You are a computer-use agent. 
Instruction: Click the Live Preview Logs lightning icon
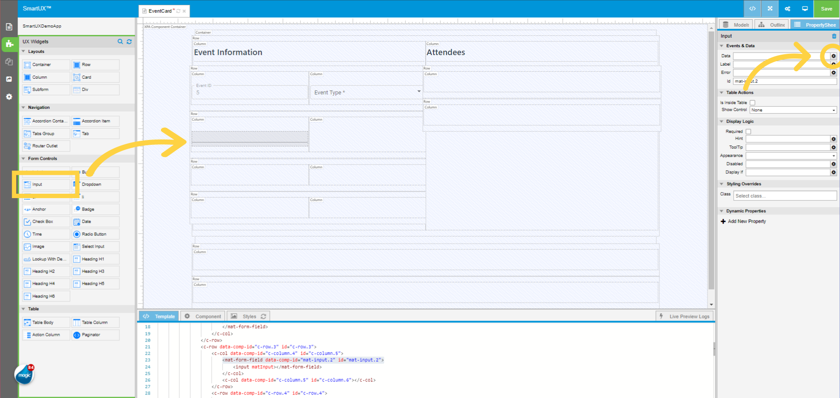[661, 316]
